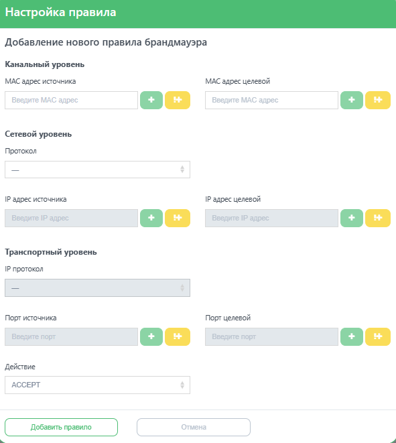Expand the Действие dropdown showing ACCEPT
Image resolution: width=396 pixels, height=443 pixels.
coord(97,385)
